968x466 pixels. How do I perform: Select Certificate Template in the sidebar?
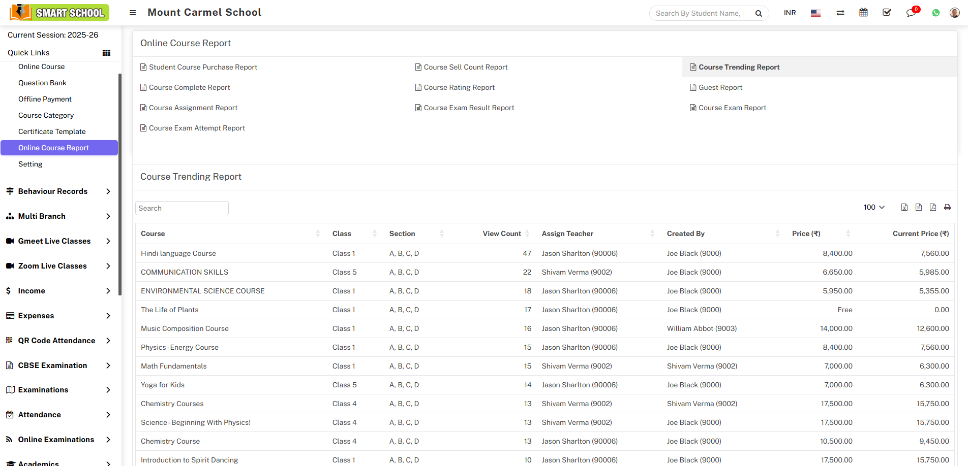[x=52, y=131]
